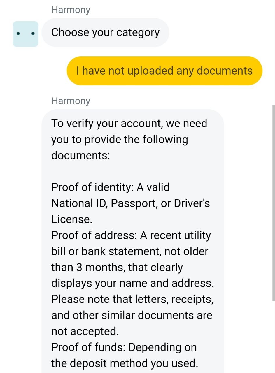The image size is (275, 373).
Task: Click the 'not accepted.' text line
Action: 85,331
